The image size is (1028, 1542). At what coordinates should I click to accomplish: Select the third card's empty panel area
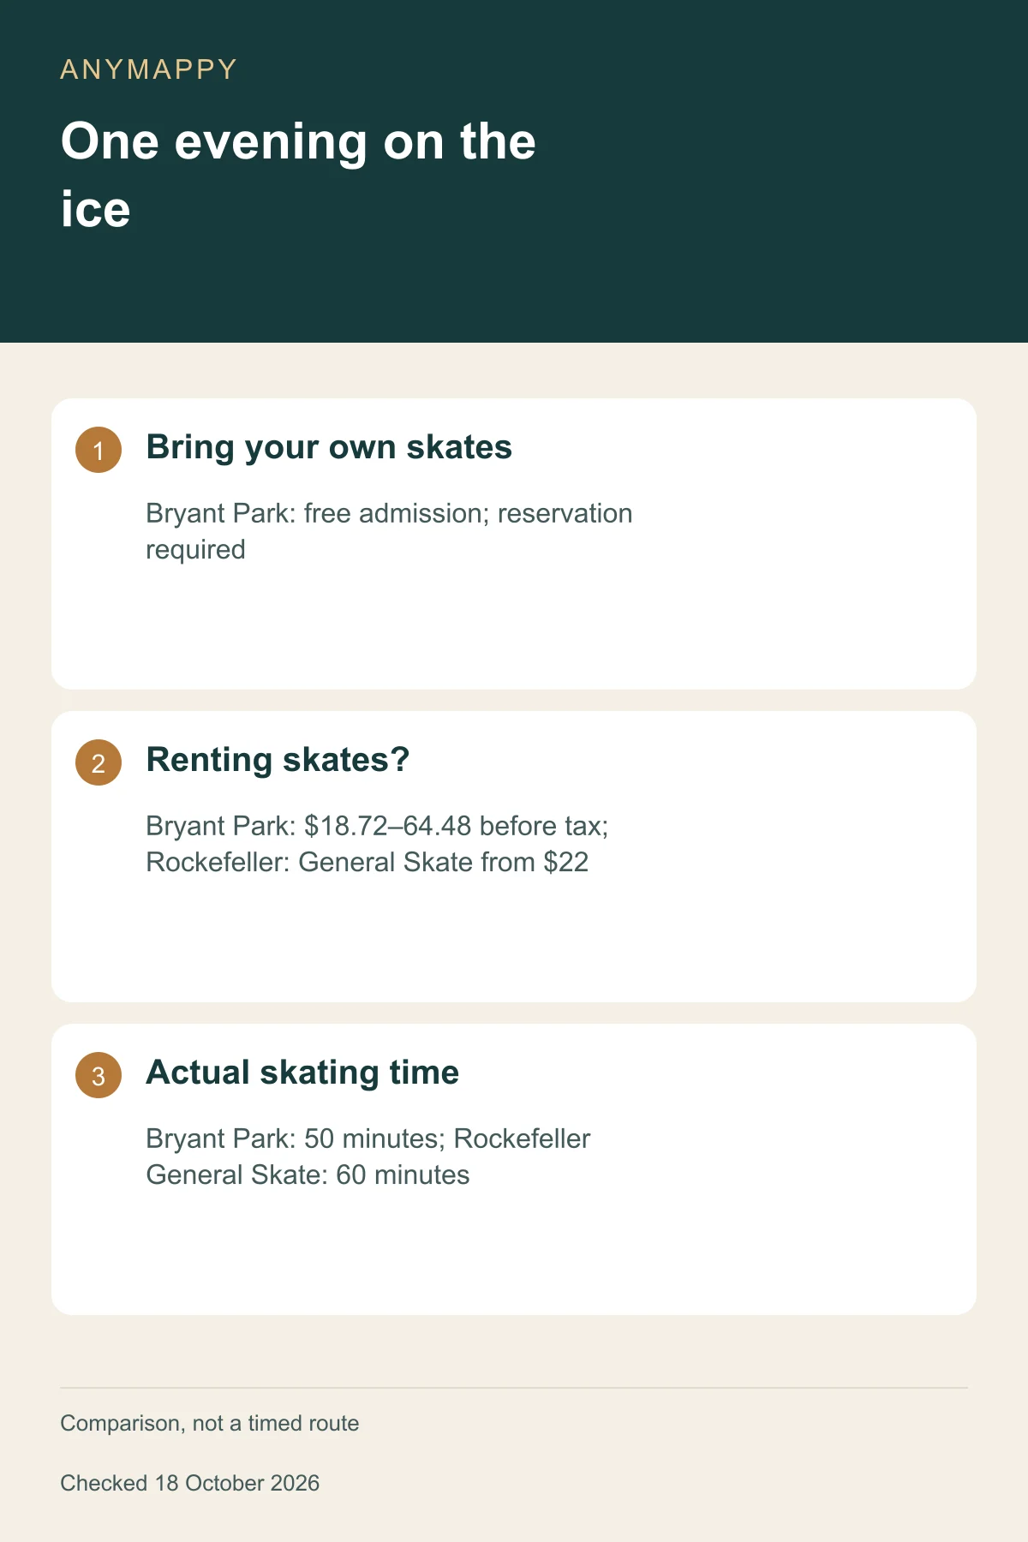(514, 1251)
